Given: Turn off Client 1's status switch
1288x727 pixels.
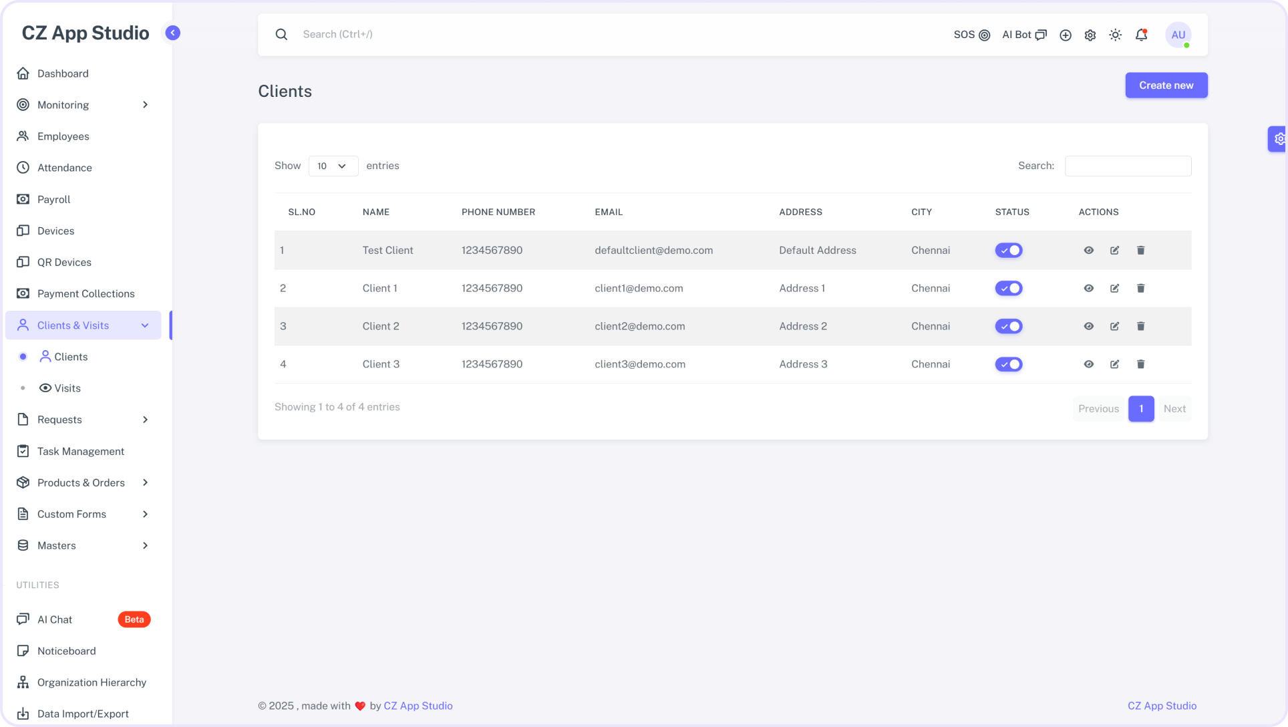Looking at the screenshot, I should [x=1009, y=288].
